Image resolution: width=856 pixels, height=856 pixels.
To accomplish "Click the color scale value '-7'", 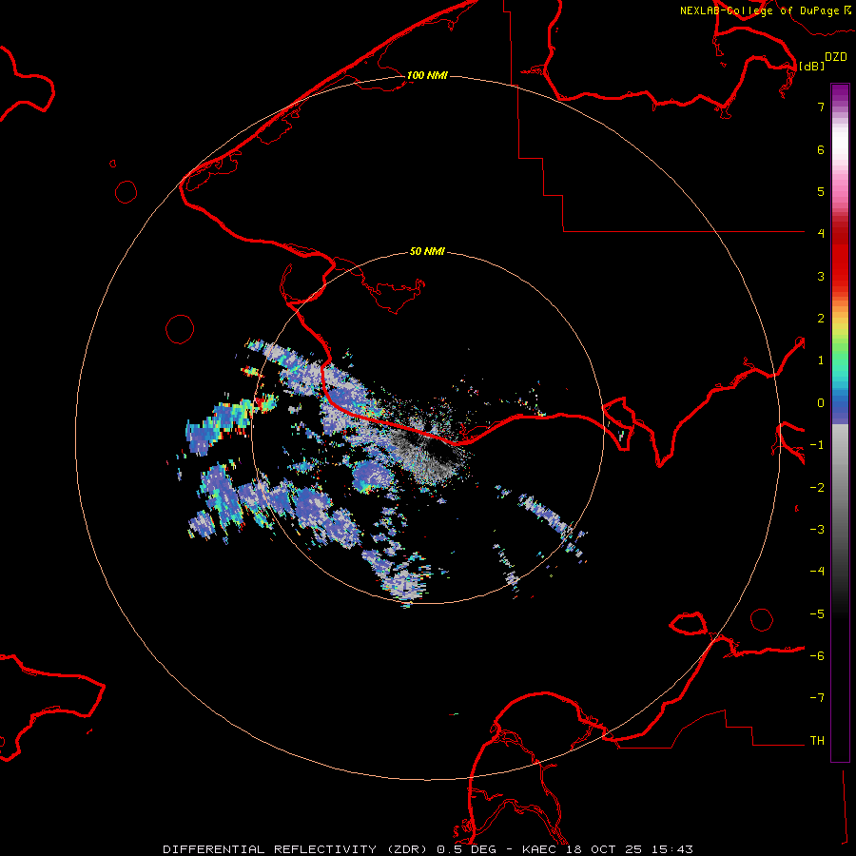I will coord(817,698).
